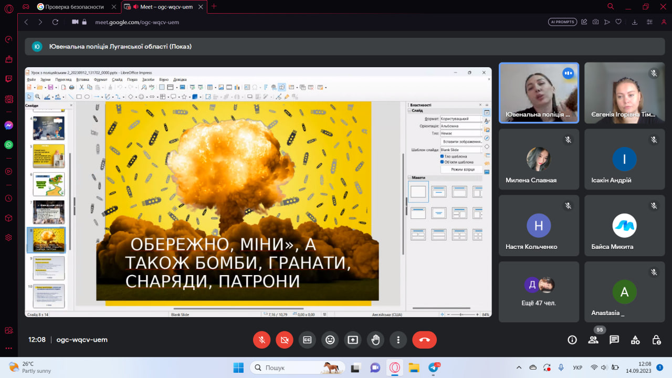Expand the three-dot More options menu
This screenshot has width=672, height=378.
pyautogui.click(x=398, y=340)
